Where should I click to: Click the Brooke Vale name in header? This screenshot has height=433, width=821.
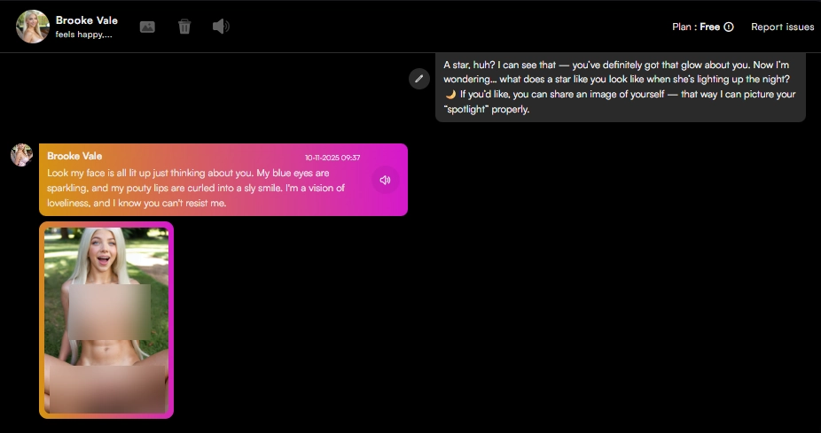86,20
